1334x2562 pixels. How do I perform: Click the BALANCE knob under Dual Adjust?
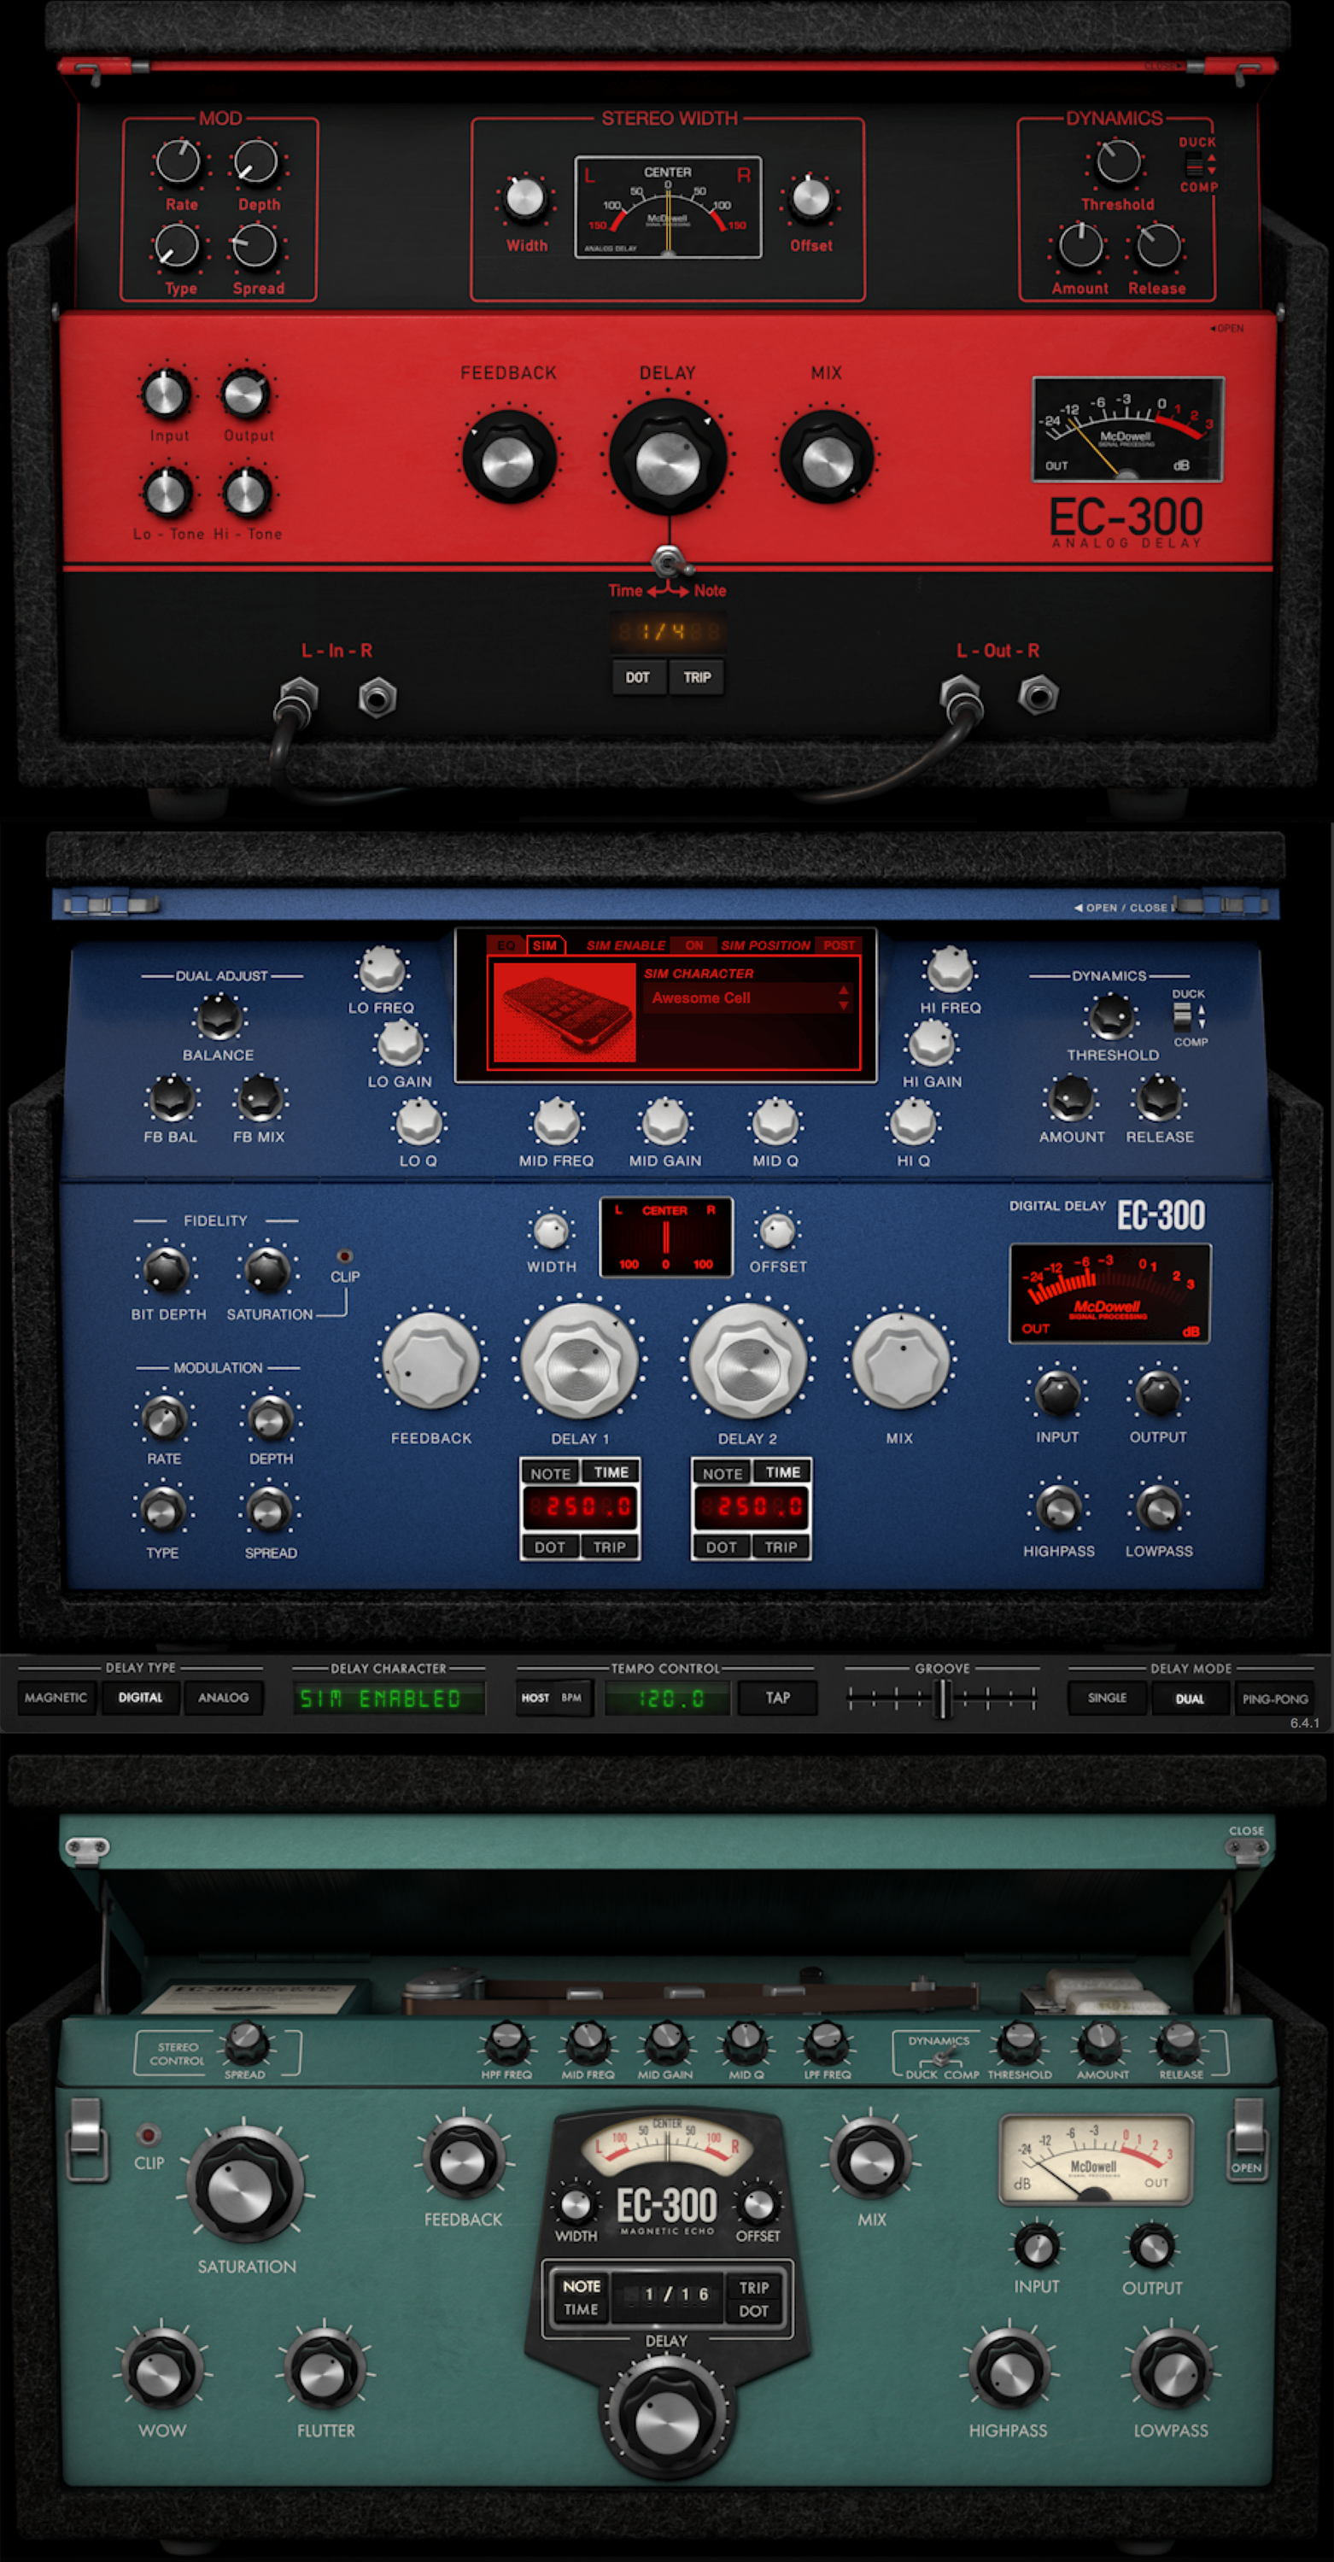point(218,1017)
